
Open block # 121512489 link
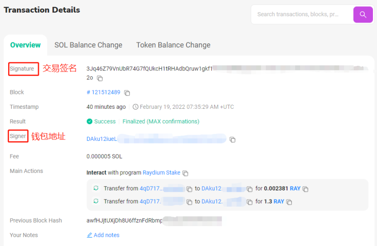coord(104,92)
